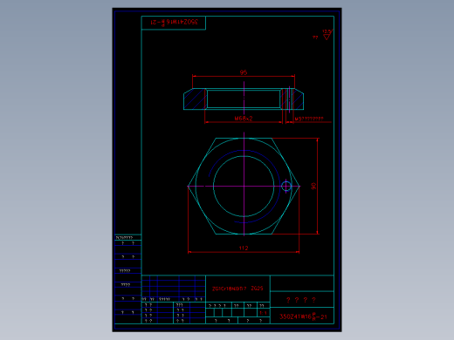Click the red "? ? ? ?" title block name

tap(301, 300)
